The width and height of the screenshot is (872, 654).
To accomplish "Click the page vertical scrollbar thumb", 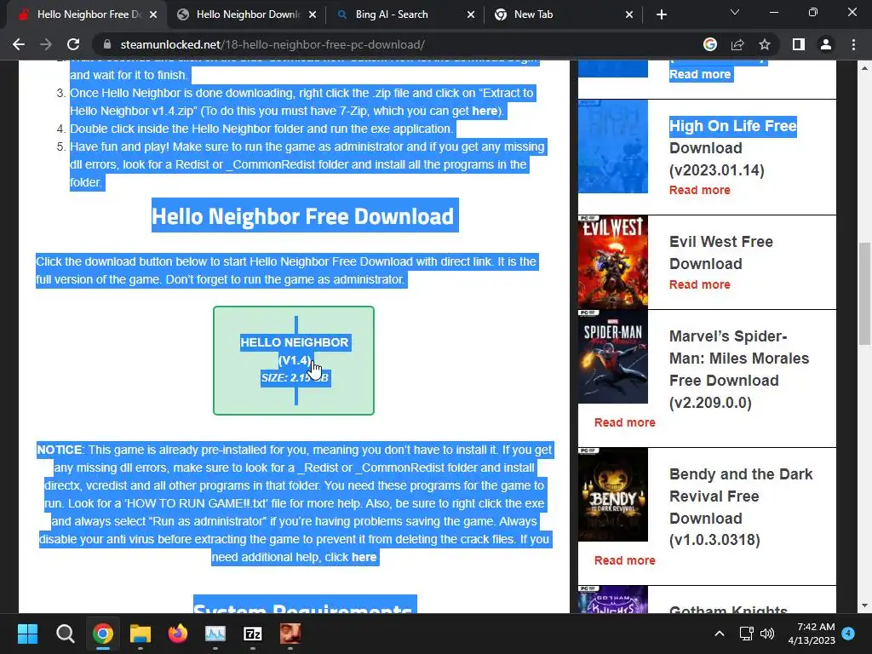I will click(864, 293).
